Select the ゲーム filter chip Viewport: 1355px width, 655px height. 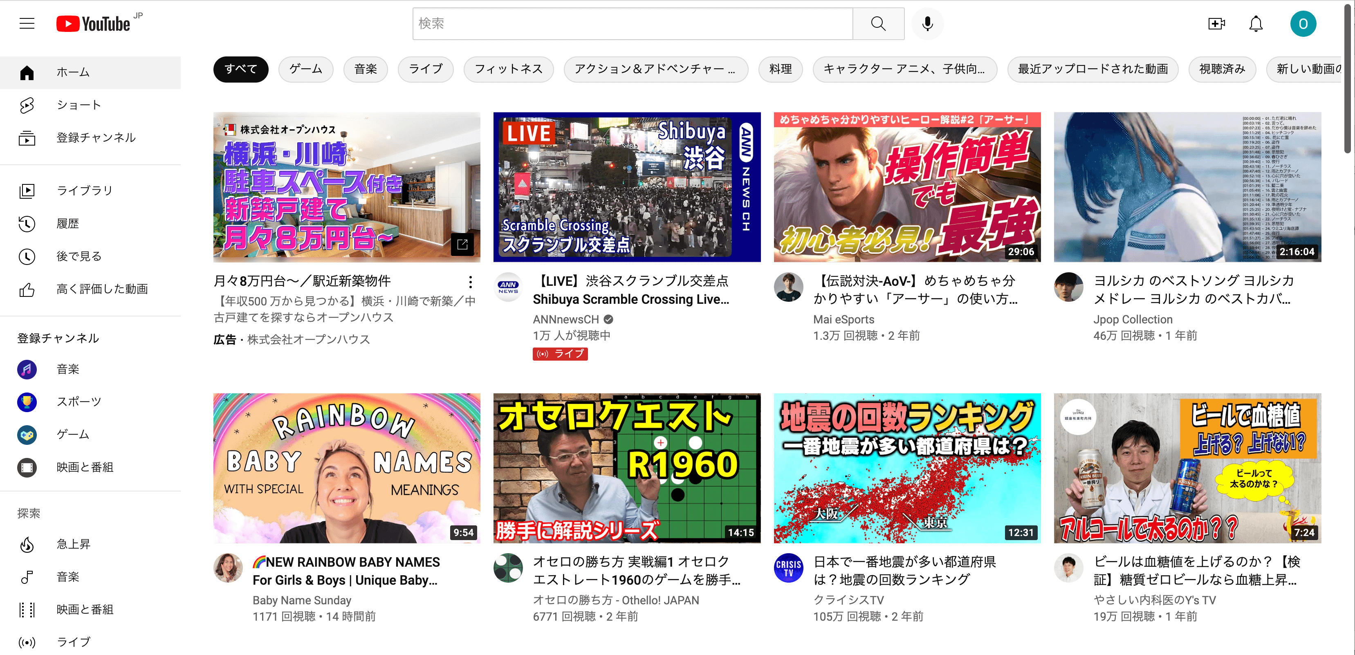click(x=305, y=69)
